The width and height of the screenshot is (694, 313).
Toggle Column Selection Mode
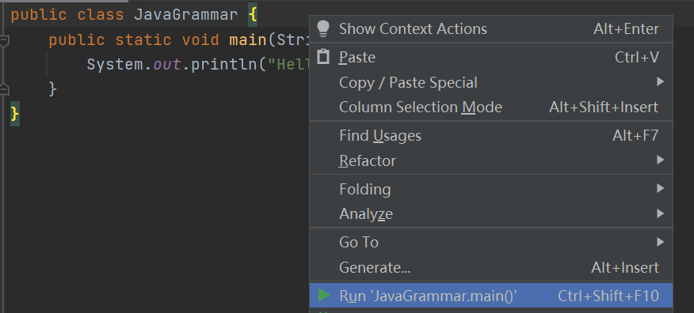[x=491, y=107]
